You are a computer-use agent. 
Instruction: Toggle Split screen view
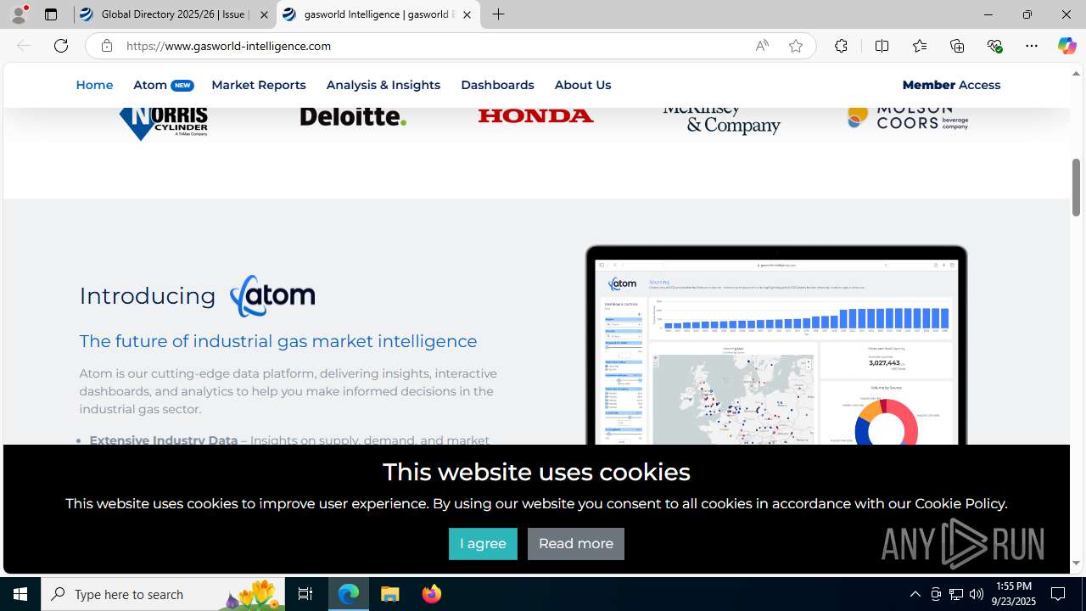pos(882,46)
